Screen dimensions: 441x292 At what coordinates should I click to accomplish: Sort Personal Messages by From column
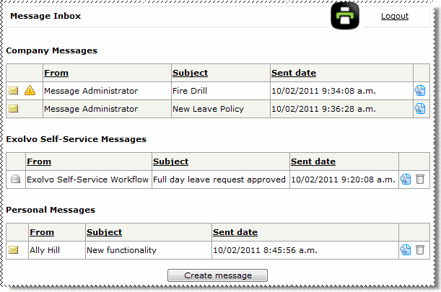click(x=42, y=232)
